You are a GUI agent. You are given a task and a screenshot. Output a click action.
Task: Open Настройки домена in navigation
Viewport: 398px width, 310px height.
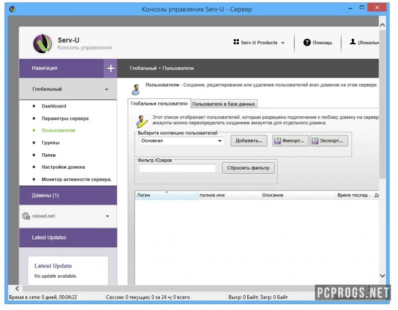63,167
